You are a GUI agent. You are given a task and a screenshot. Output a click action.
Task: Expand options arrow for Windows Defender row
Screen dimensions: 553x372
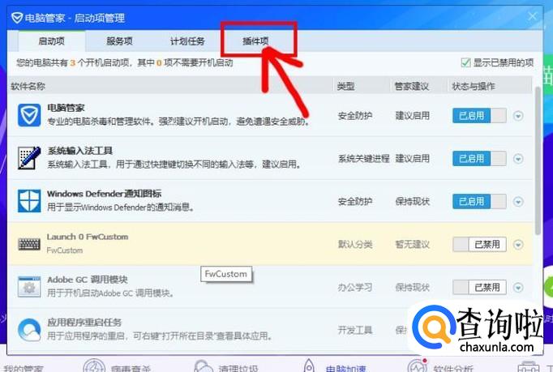click(518, 202)
